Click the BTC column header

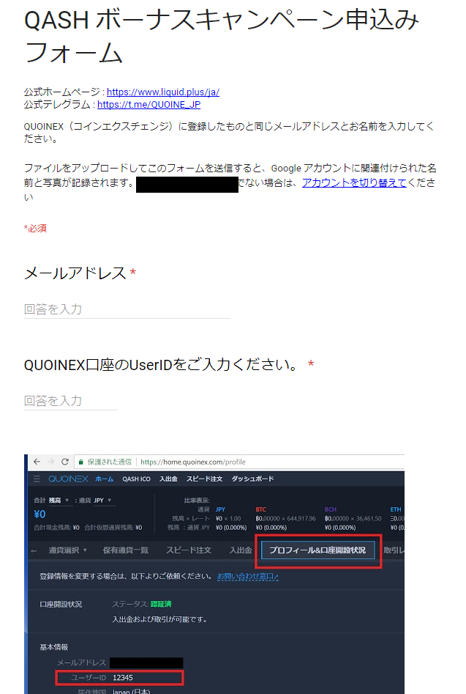pyautogui.click(x=260, y=509)
